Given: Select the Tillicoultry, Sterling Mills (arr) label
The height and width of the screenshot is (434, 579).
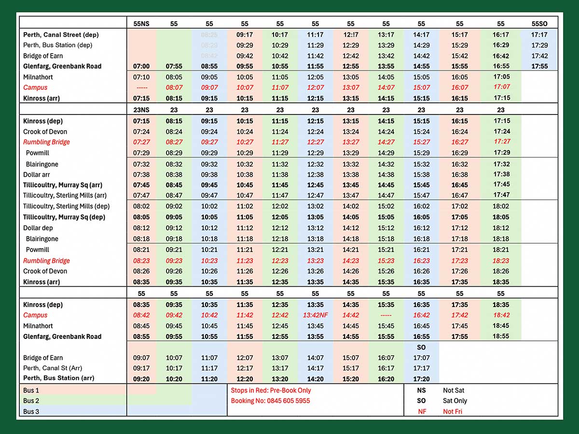Looking at the screenshot, I should 65,196.
